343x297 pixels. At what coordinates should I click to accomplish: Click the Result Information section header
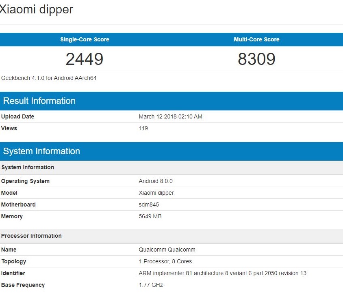(39, 101)
